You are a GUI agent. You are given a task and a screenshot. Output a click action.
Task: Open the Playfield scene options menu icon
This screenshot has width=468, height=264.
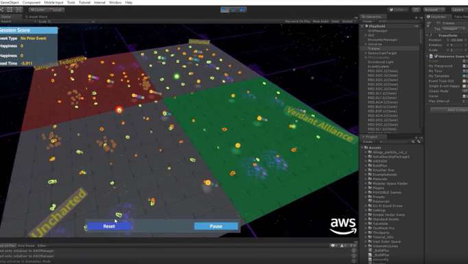click(x=416, y=26)
